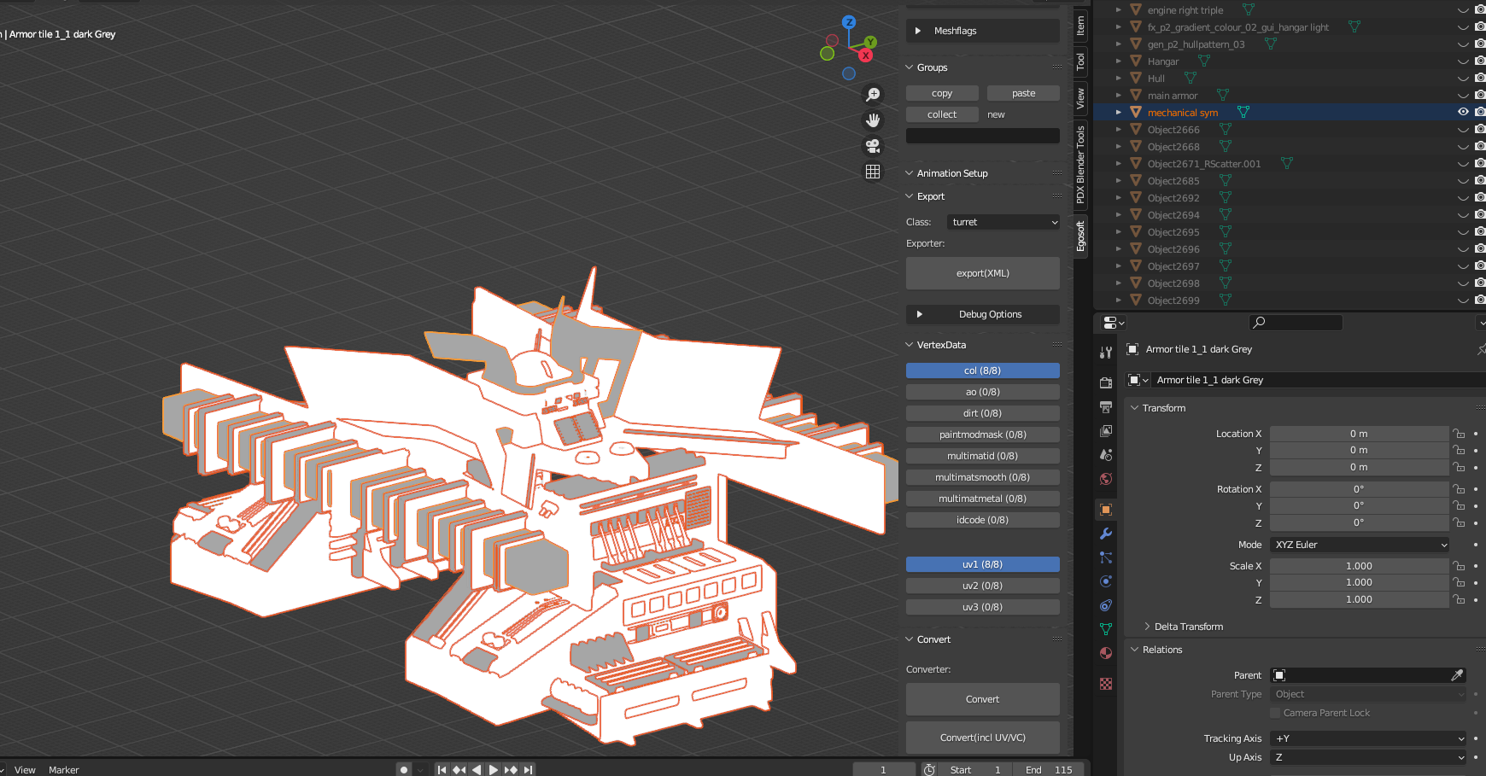1486x776 pixels.
Task: Toggle the Location X lock icon
Action: [x=1459, y=434]
